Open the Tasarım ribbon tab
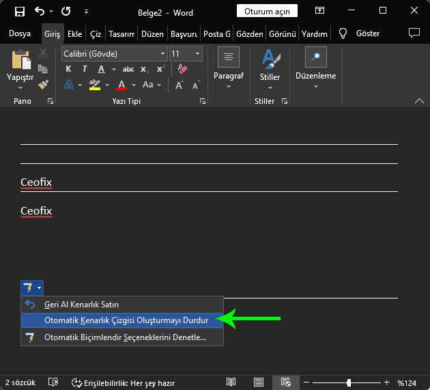 [121, 34]
